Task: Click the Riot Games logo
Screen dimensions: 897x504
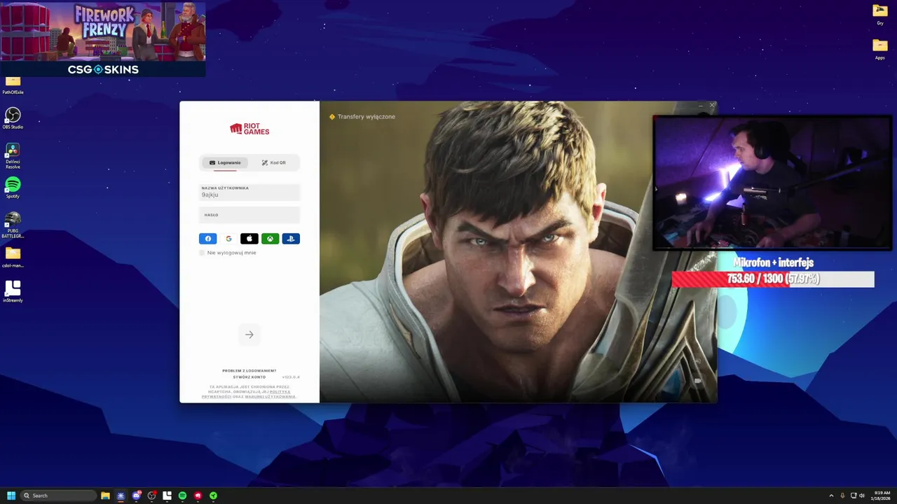Action: 249,129
